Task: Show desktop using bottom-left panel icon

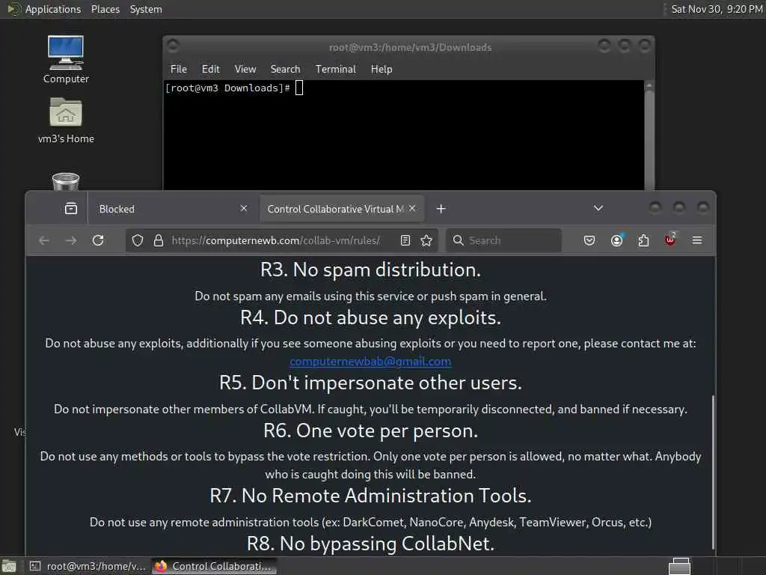Action: tap(8, 566)
